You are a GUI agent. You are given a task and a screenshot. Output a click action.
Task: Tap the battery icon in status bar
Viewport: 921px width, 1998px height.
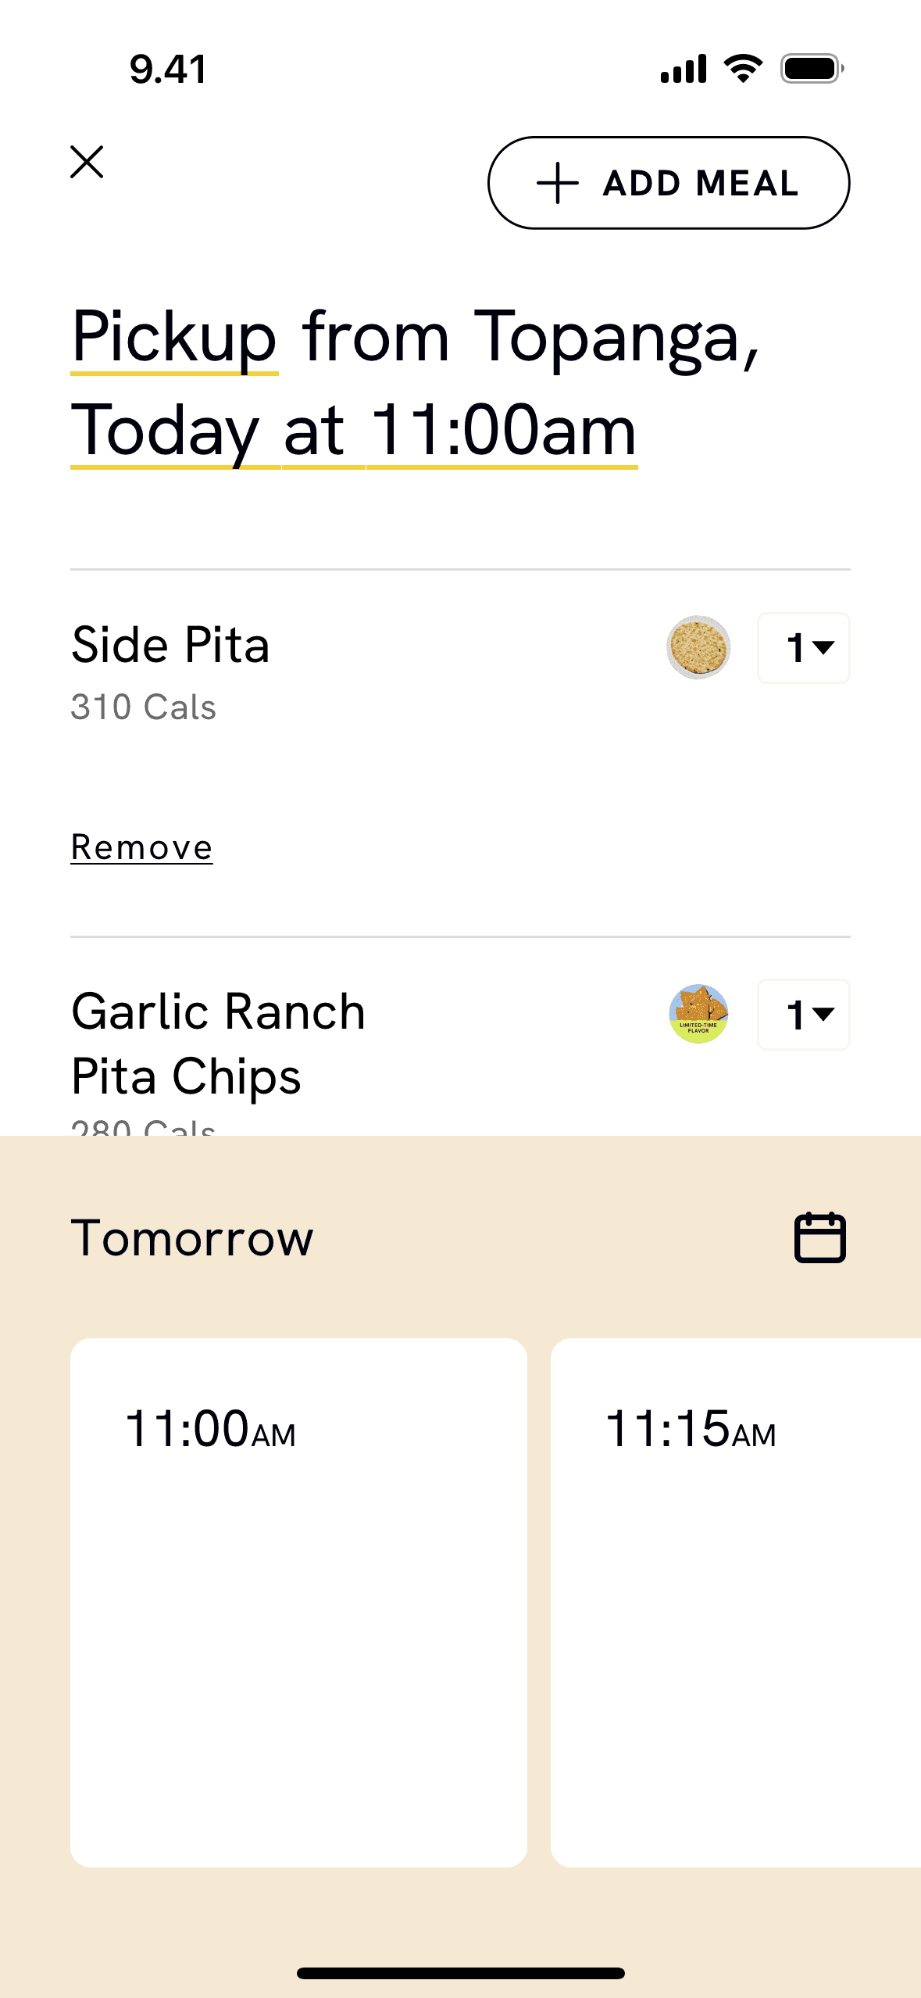point(812,69)
